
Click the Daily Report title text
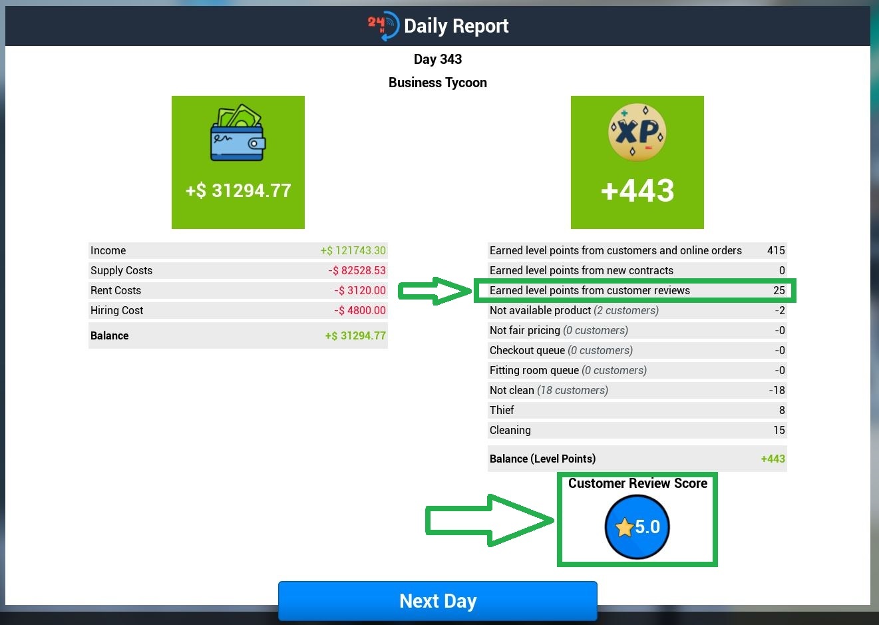pos(456,26)
